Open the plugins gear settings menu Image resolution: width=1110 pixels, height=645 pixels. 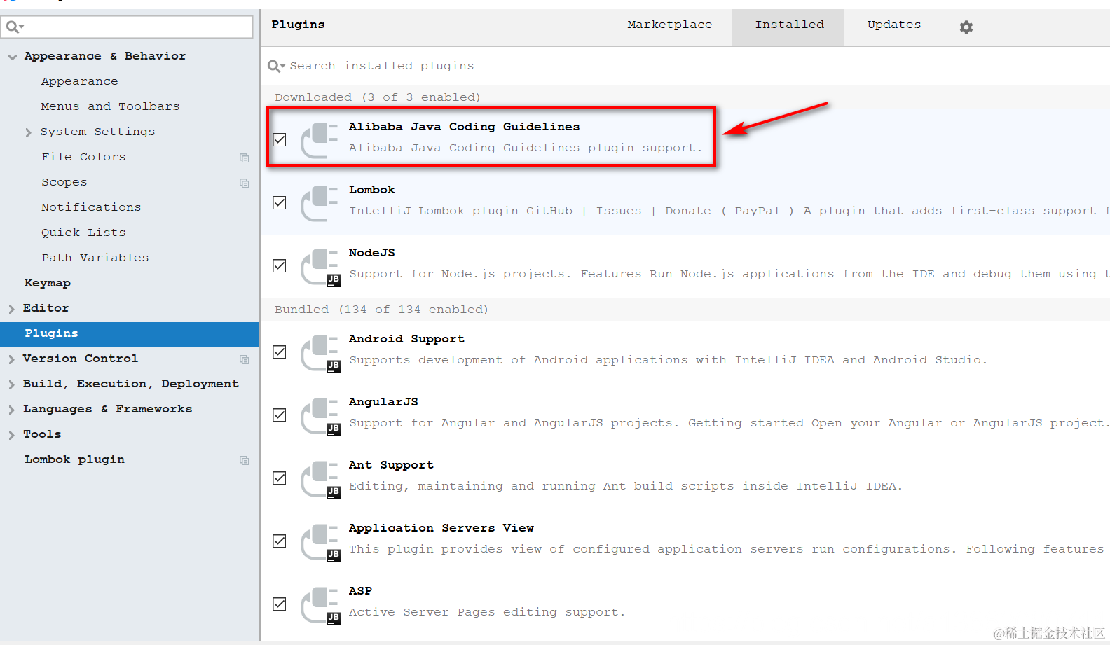tap(966, 27)
